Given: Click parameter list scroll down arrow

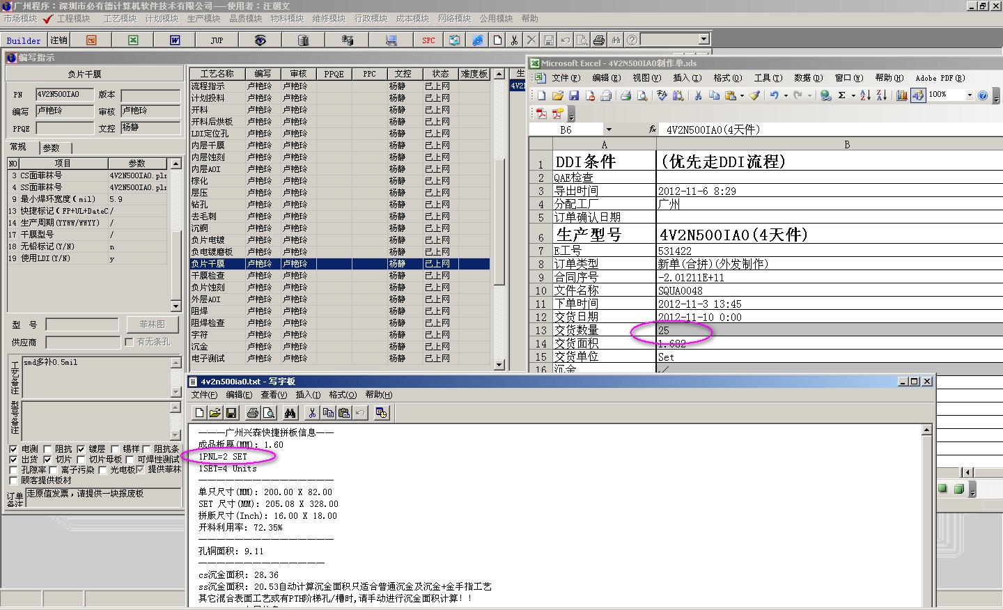Looking at the screenshot, I should pos(176,306).
